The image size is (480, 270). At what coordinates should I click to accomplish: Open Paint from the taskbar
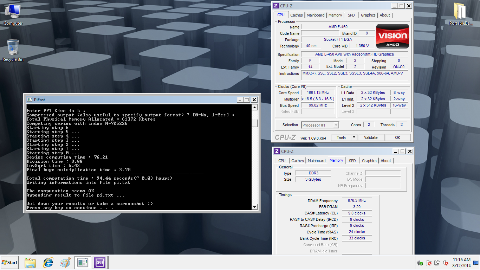click(x=65, y=263)
